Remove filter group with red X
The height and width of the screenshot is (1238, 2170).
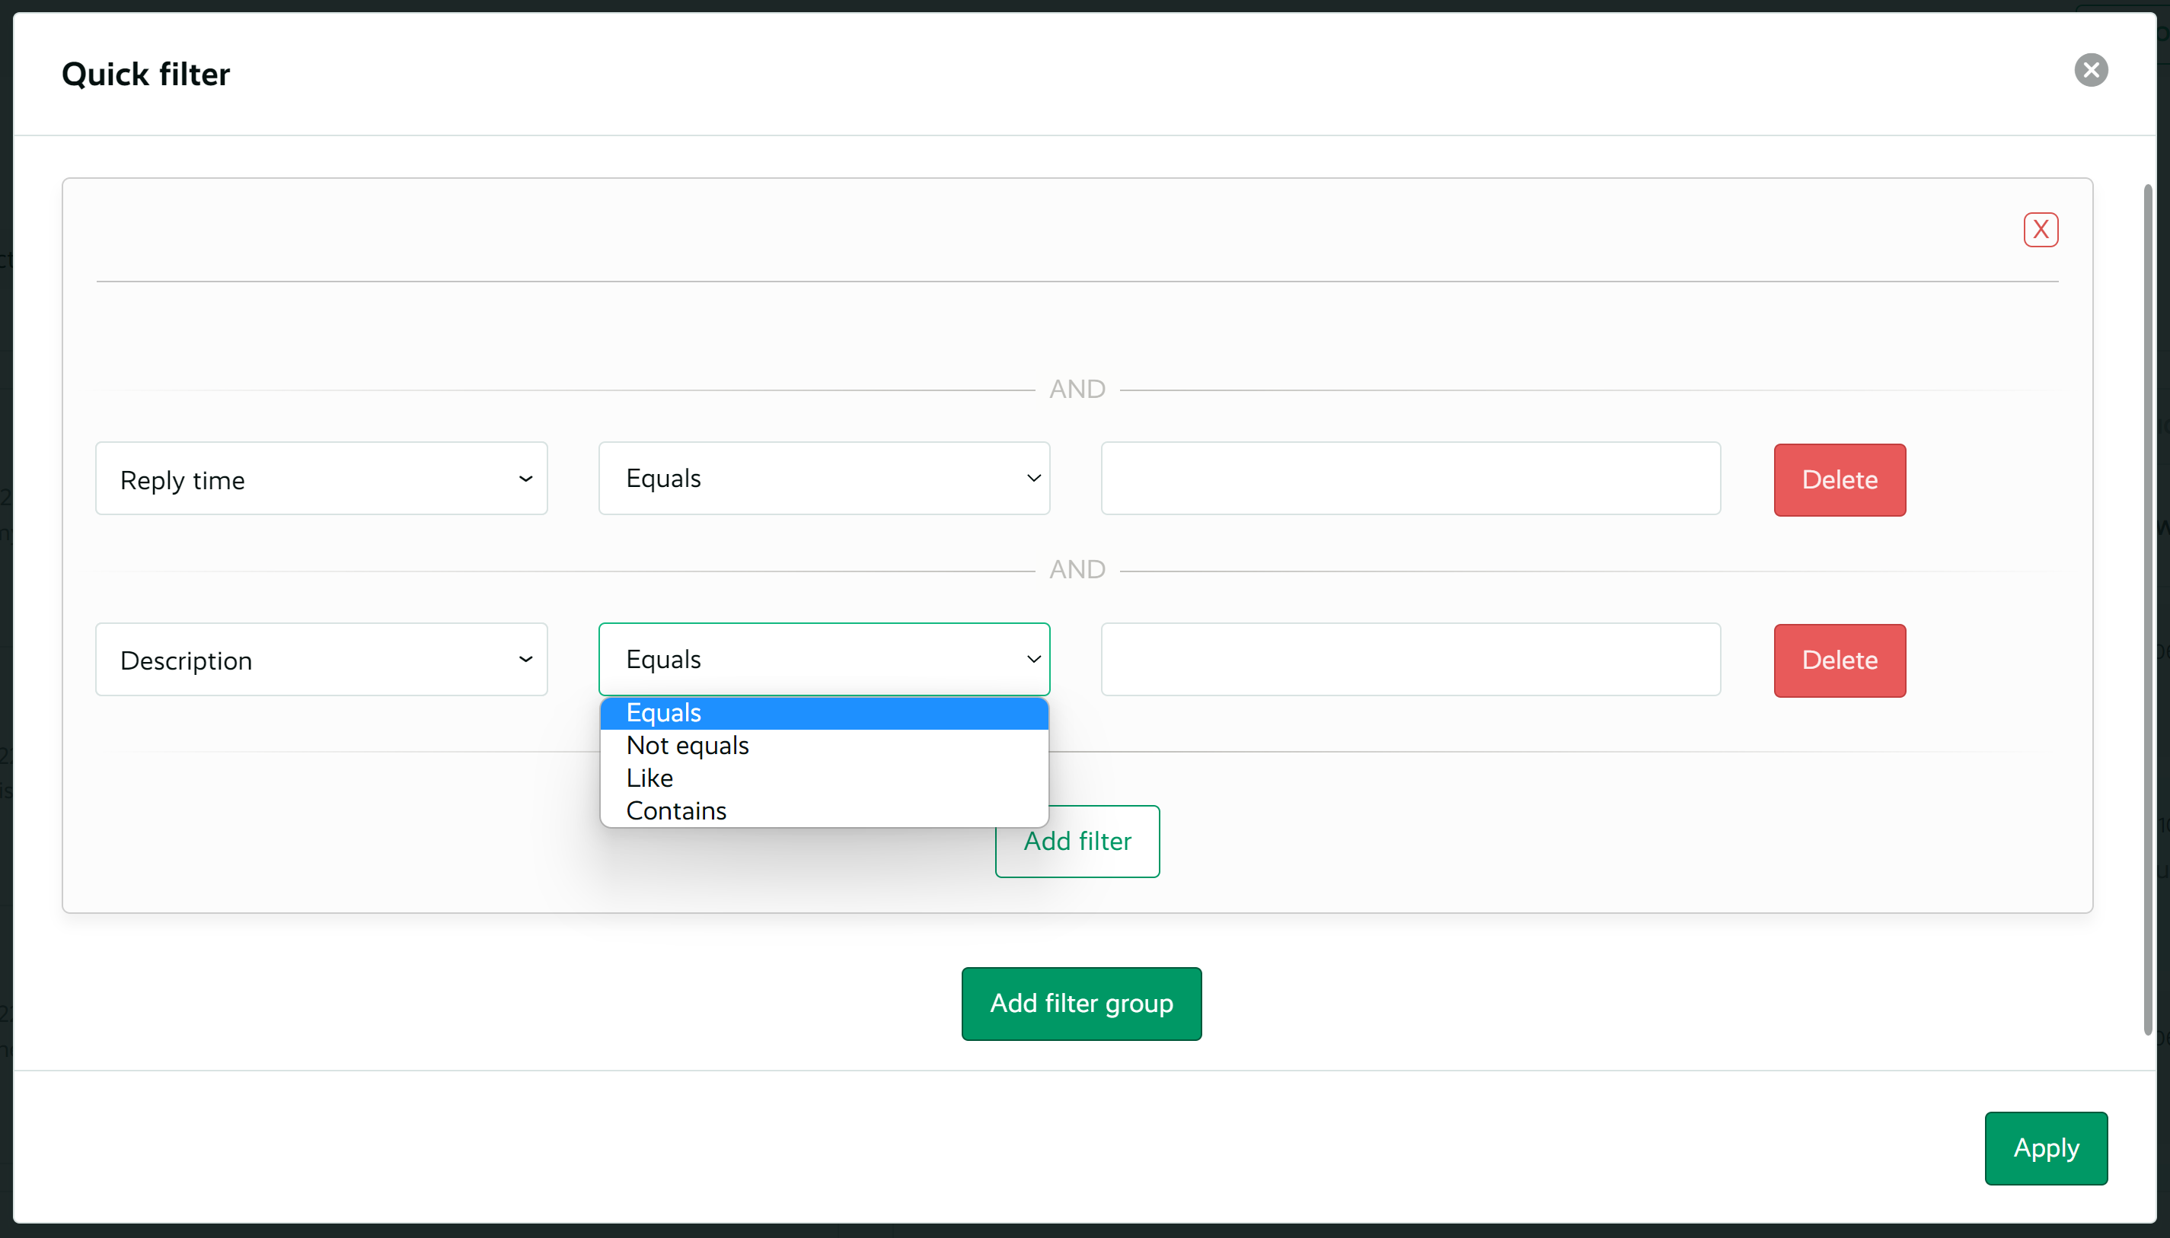point(2040,230)
